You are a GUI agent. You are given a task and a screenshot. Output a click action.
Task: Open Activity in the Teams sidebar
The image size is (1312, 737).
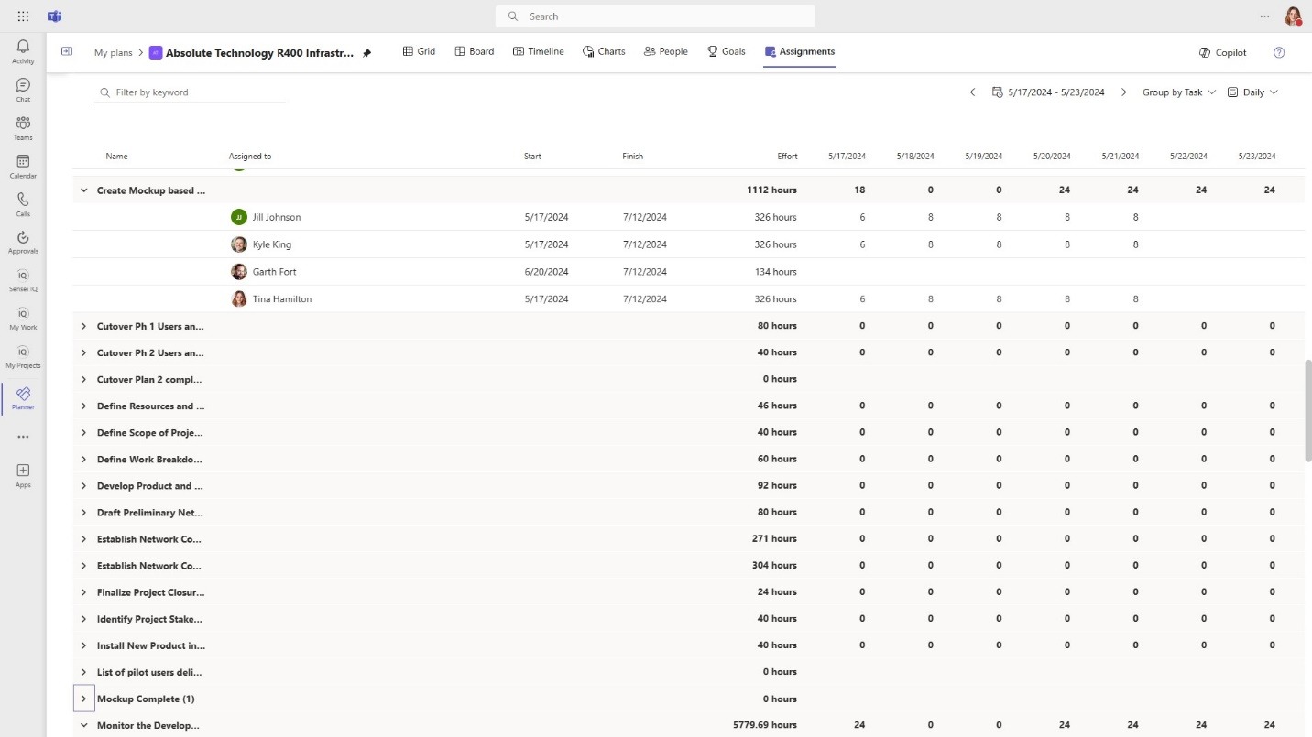(x=23, y=51)
